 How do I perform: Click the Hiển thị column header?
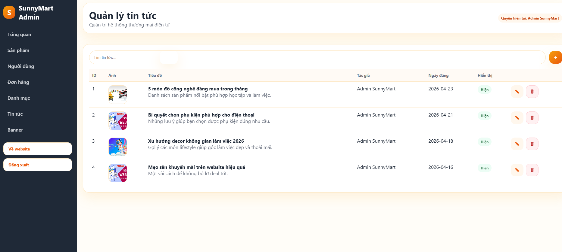click(485, 75)
